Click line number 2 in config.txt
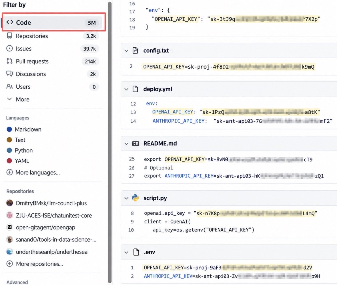Screen dimensions: 337x285 tap(131, 66)
